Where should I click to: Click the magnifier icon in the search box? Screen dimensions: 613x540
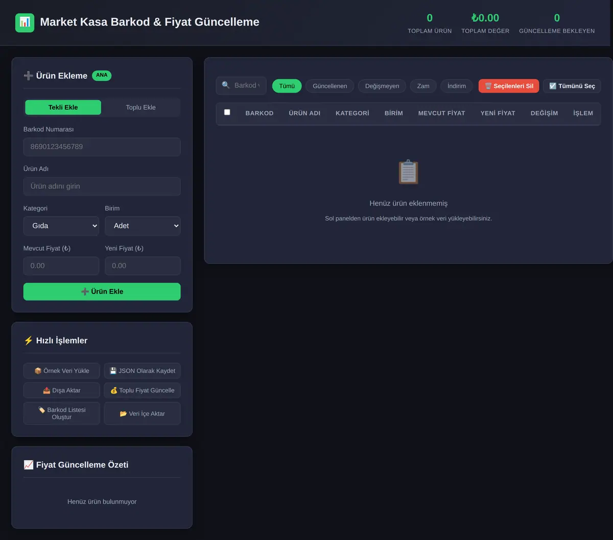(x=226, y=85)
